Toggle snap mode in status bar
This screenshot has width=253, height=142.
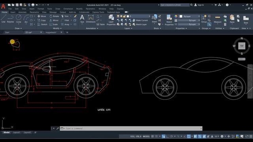157,136
